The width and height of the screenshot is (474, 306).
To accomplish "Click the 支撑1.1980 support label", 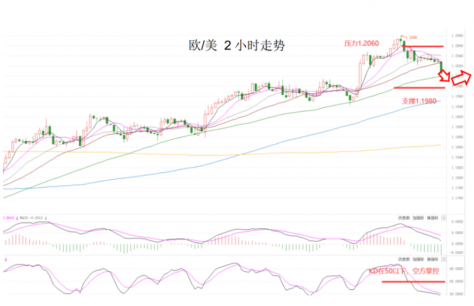I will pos(419,101).
